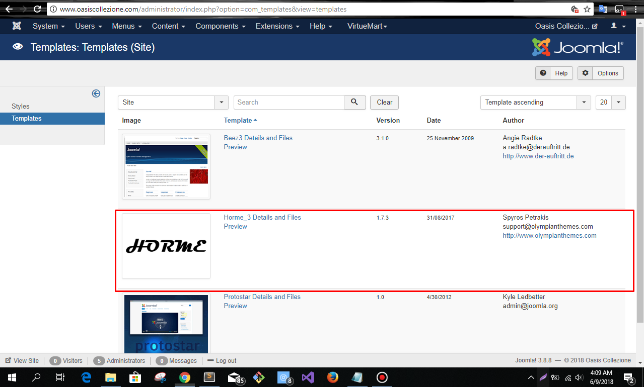Go back with the browser back arrow
Screen dimensions: 644x387
(x=9, y=9)
